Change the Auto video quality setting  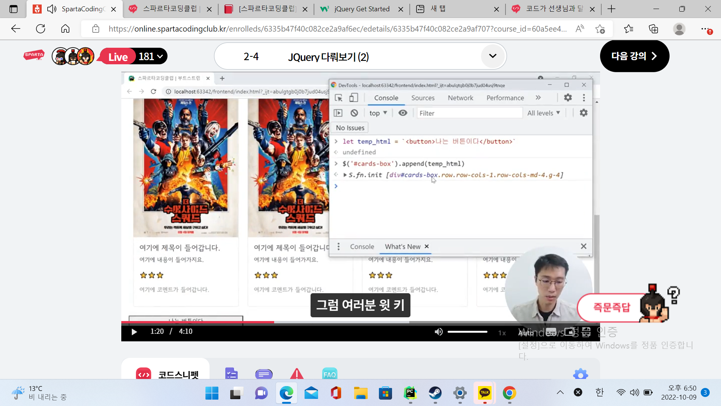pos(526,333)
